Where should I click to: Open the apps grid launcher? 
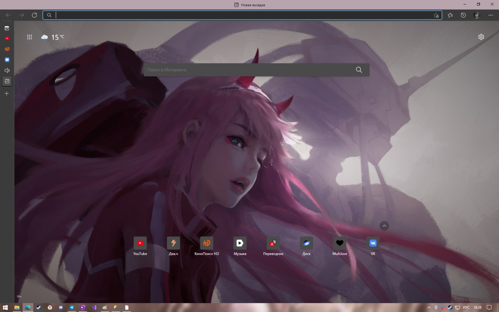29,37
